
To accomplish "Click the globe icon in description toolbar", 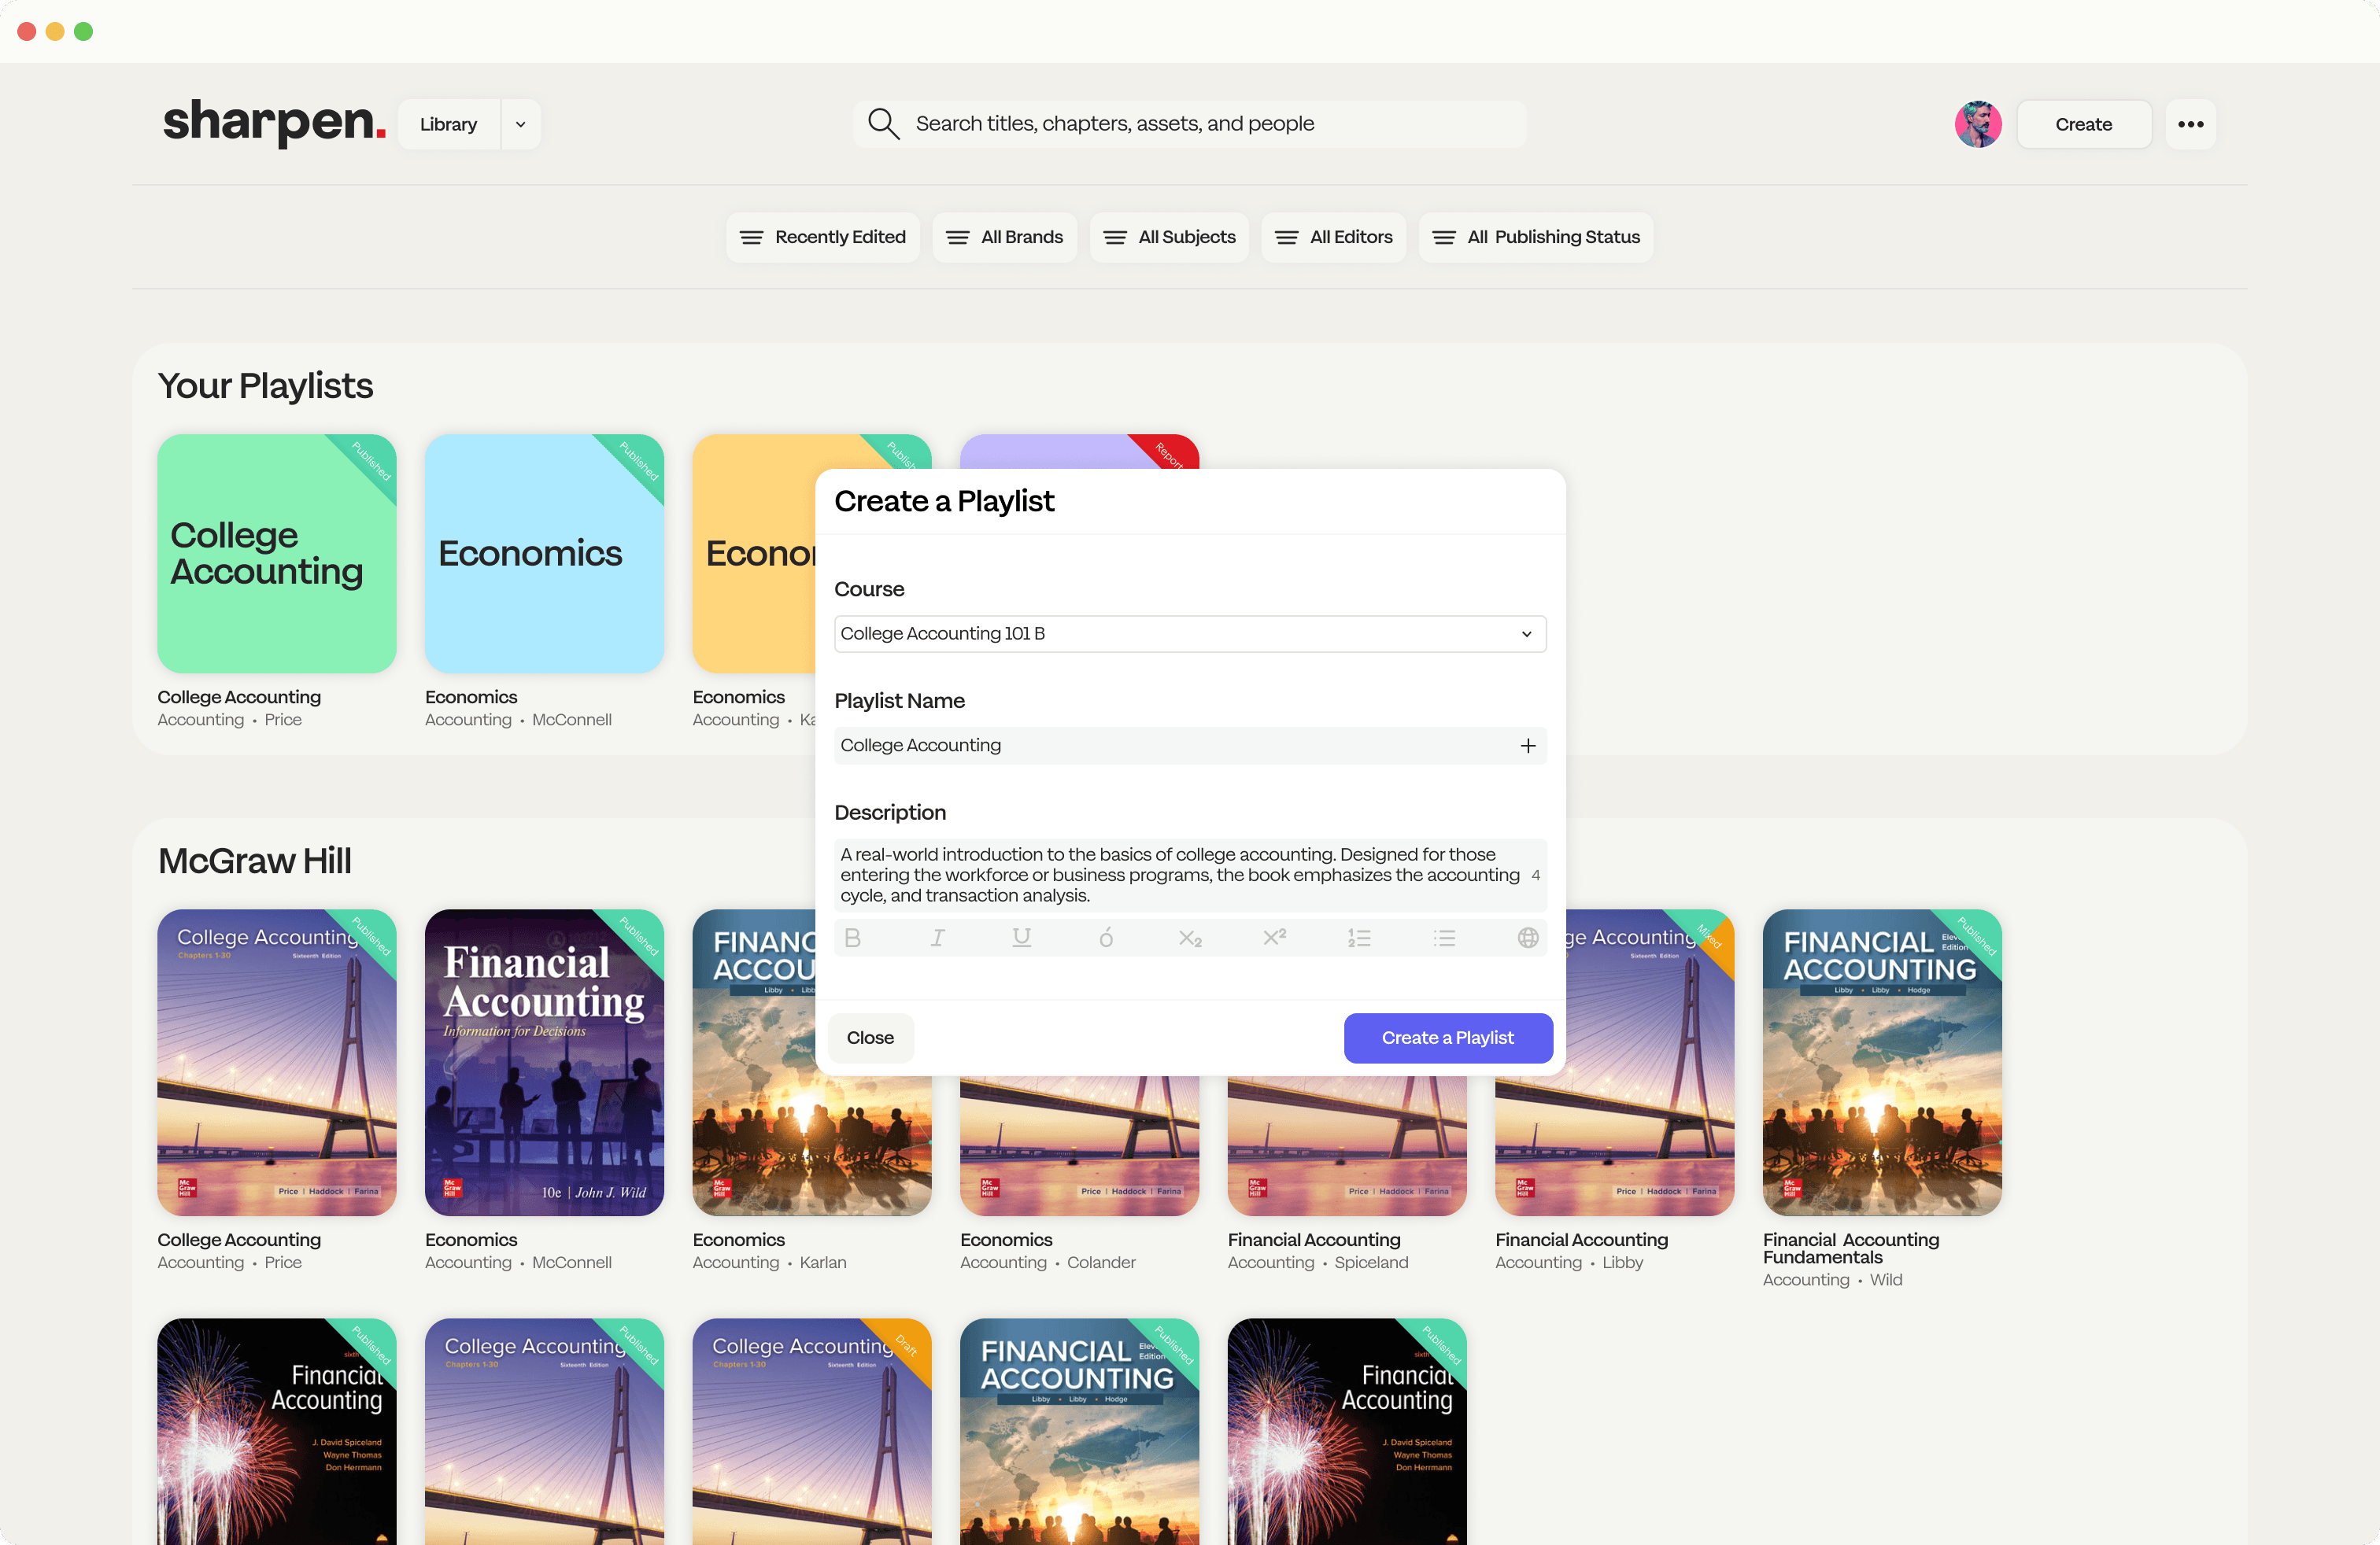I will coord(1528,938).
